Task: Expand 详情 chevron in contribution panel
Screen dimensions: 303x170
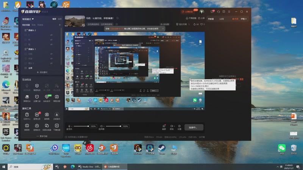Action: pos(244,19)
